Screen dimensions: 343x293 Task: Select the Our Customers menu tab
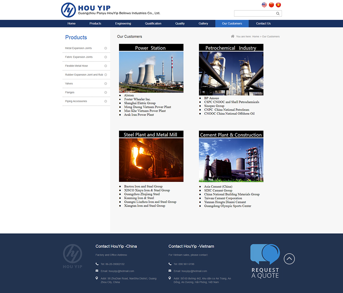(x=232, y=24)
